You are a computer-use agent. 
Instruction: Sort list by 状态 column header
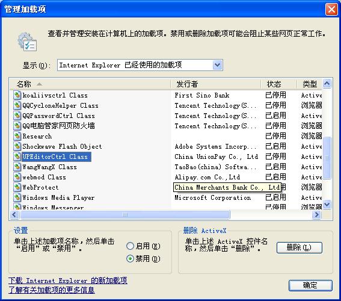point(279,84)
